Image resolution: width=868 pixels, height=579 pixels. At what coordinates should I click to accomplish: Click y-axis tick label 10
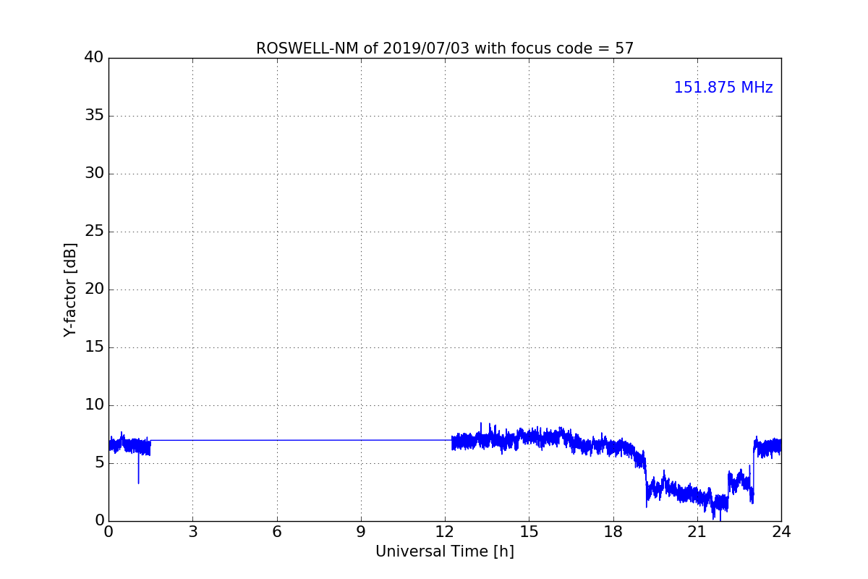click(x=94, y=405)
